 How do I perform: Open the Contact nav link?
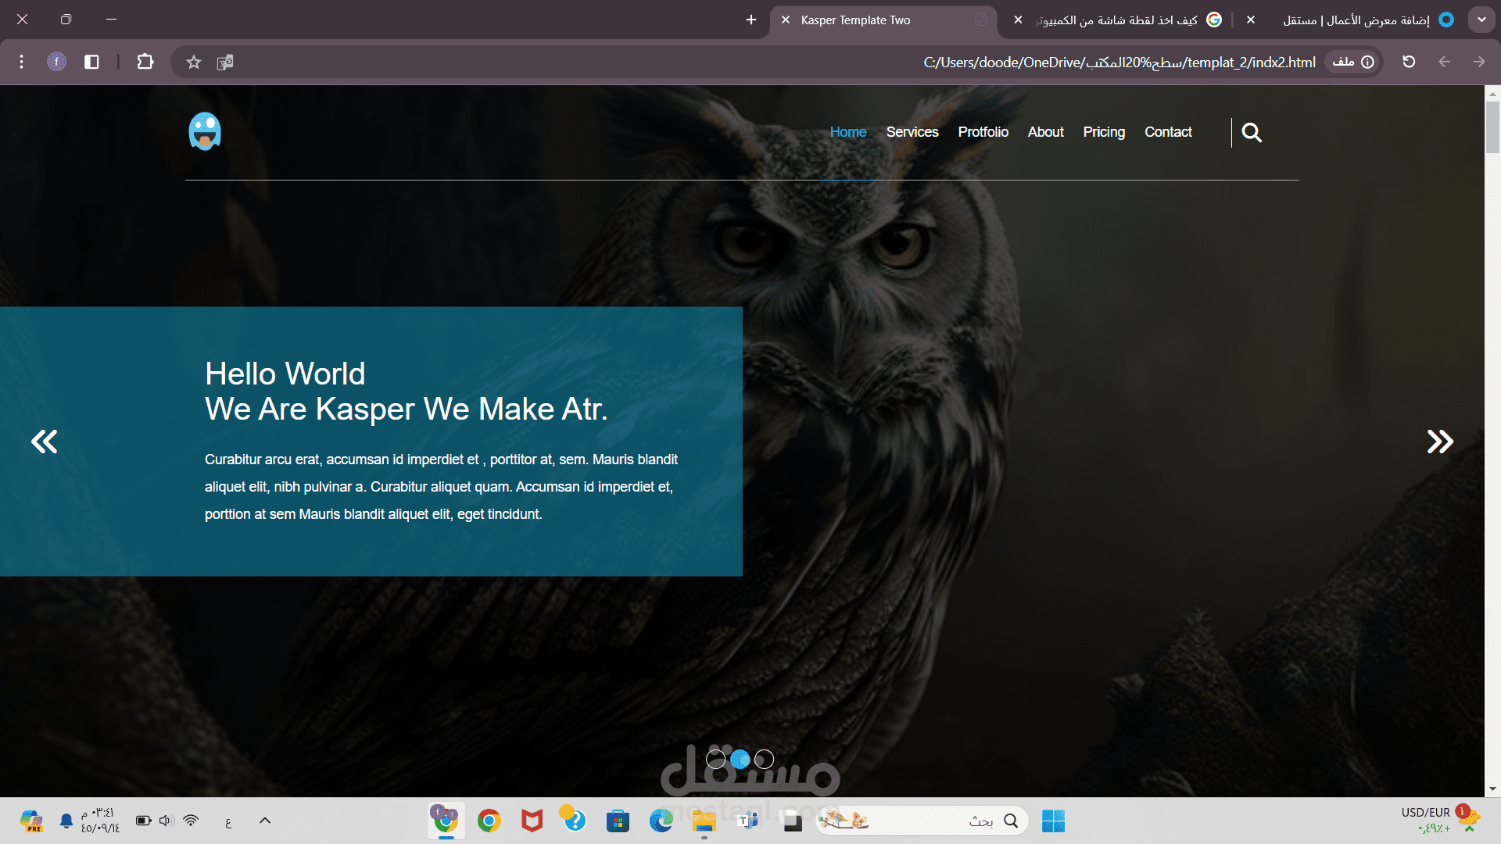[1168, 132]
